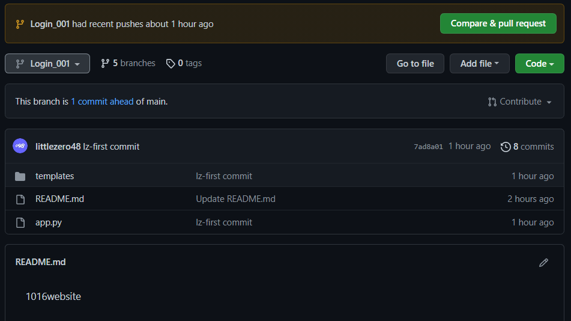Click the Go to file button
This screenshot has width=571, height=321.
tap(415, 64)
